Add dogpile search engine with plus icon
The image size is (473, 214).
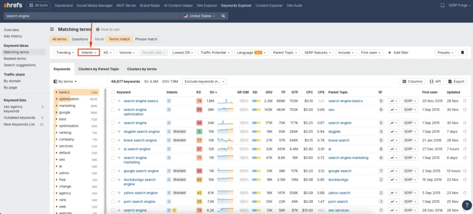click(x=119, y=132)
